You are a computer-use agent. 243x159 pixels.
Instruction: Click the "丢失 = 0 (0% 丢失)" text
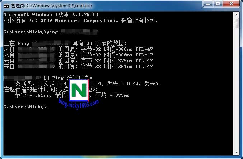(134, 84)
